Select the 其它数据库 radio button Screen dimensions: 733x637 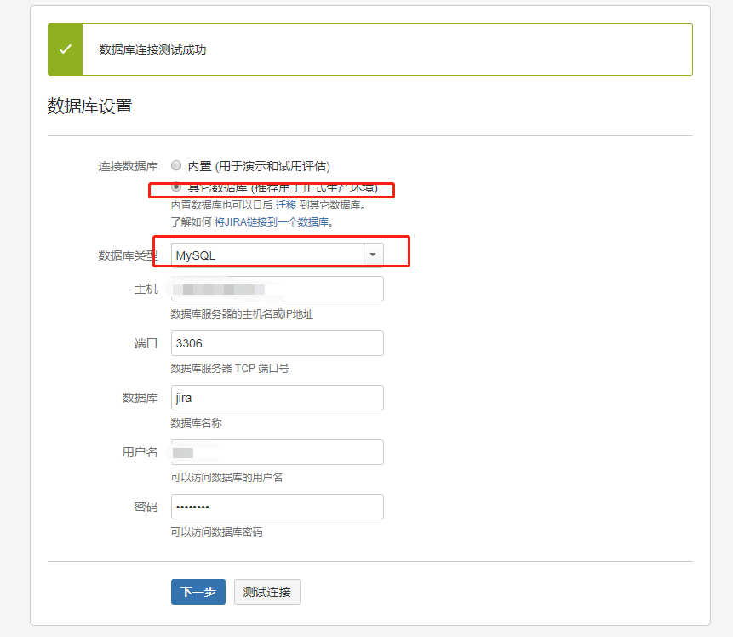pyautogui.click(x=176, y=186)
